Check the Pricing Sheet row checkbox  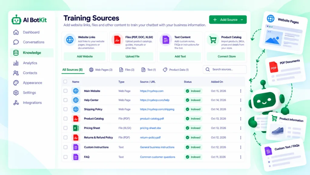(65, 128)
